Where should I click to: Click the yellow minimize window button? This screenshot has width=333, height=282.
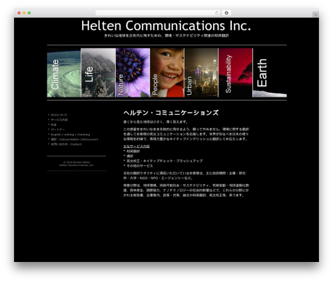[x=24, y=13]
